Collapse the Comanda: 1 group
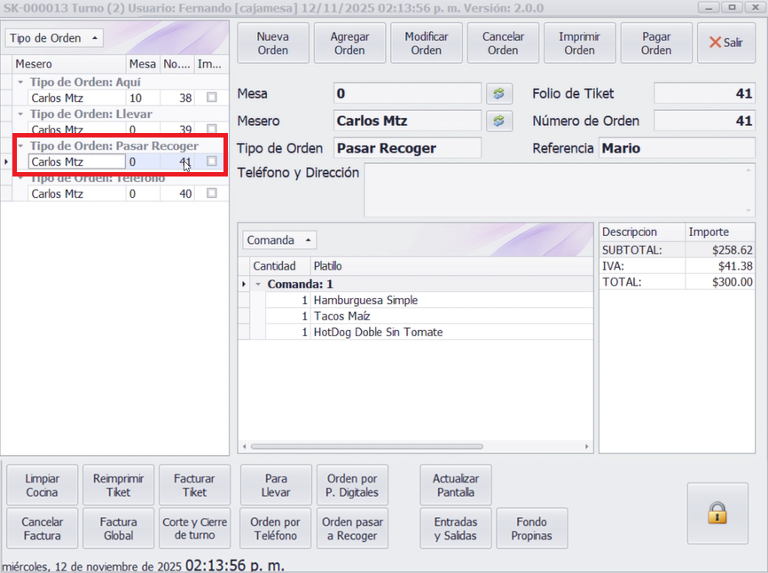 click(257, 285)
